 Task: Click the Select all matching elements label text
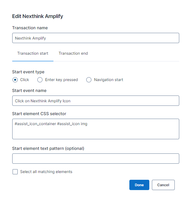pos(46,172)
